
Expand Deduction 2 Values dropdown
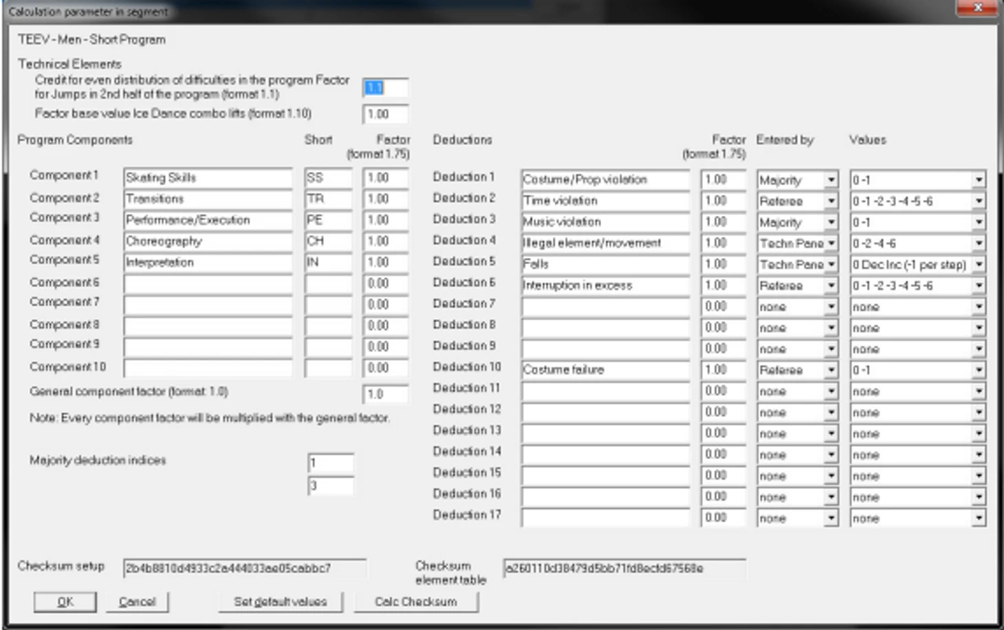pyautogui.click(x=979, y=201)
